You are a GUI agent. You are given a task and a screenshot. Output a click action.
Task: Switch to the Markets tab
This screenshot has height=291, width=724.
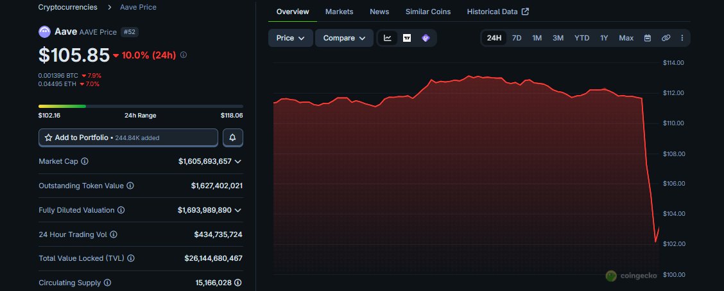(x=339, y=12)
